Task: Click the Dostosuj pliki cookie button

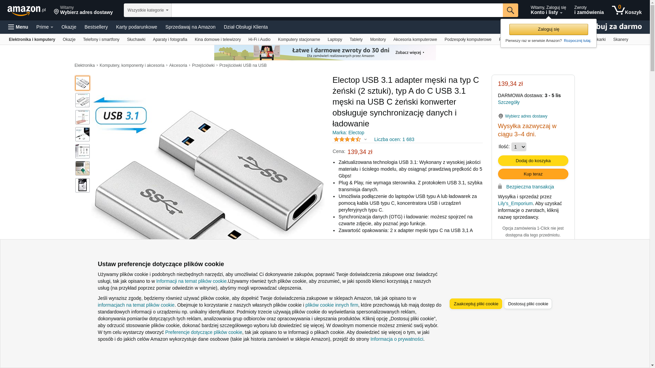Action: point(528,304)
